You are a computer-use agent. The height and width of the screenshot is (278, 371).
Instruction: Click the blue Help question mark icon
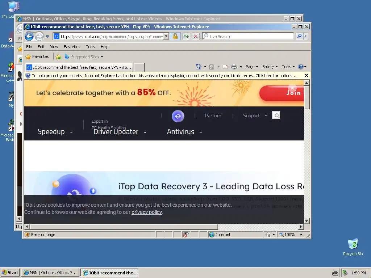pyautogui.click(x=300, y=67)
